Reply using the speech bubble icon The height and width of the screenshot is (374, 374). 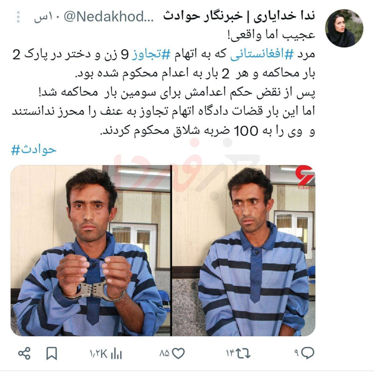[308, 353]
